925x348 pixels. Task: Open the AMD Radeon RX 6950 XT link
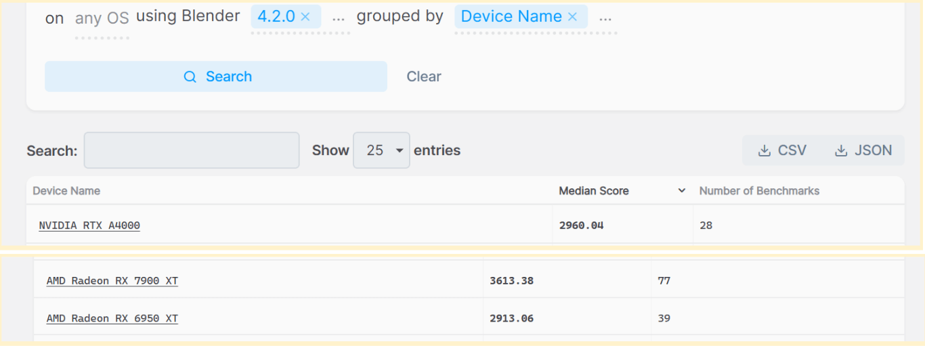pos(112,318)
